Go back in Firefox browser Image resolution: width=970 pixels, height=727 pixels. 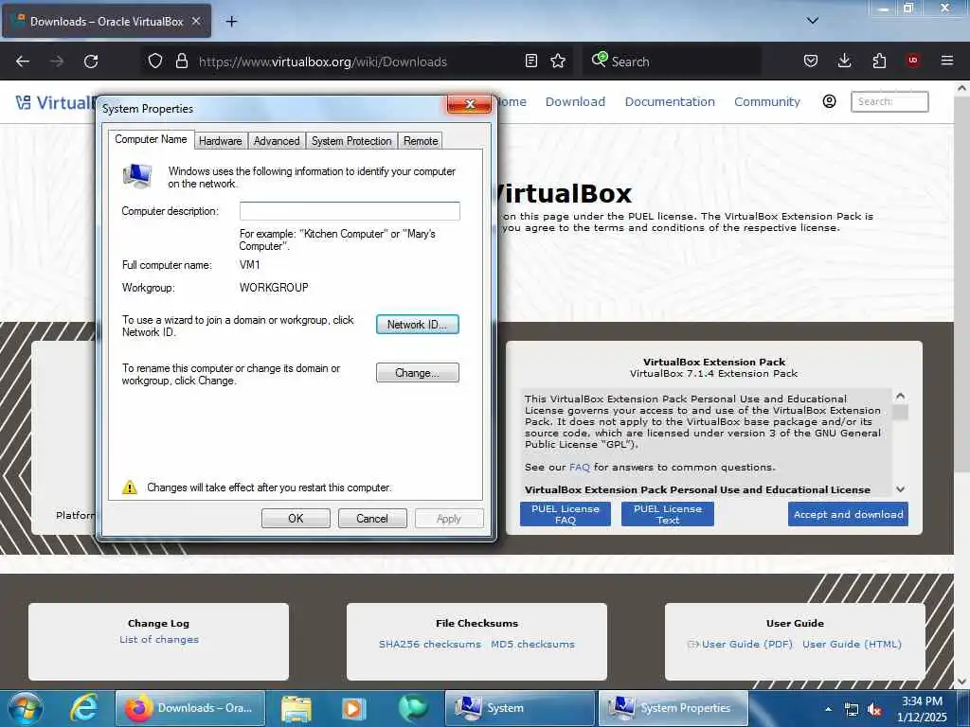coord(23,62)
